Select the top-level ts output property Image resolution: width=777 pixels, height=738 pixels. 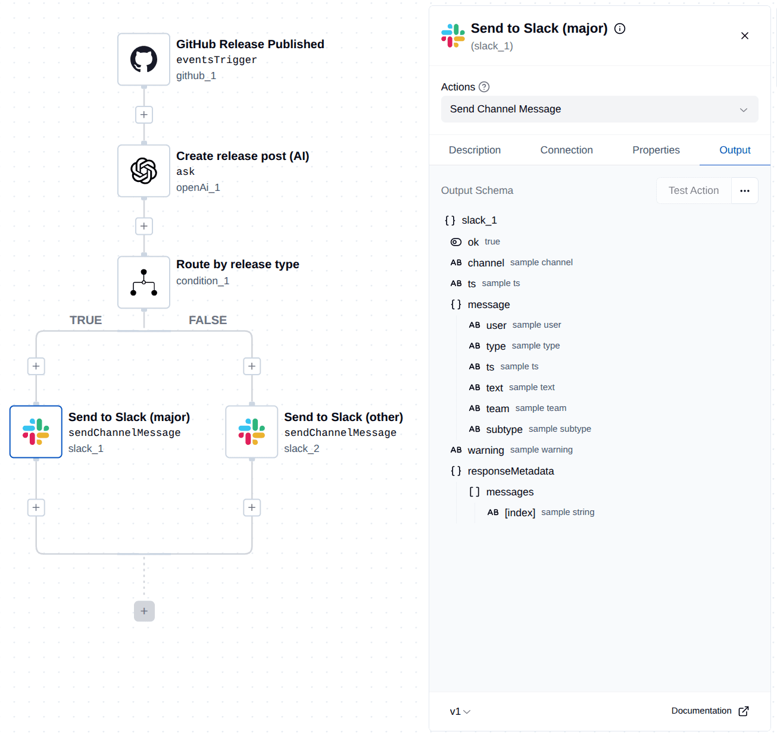(472, 284)
